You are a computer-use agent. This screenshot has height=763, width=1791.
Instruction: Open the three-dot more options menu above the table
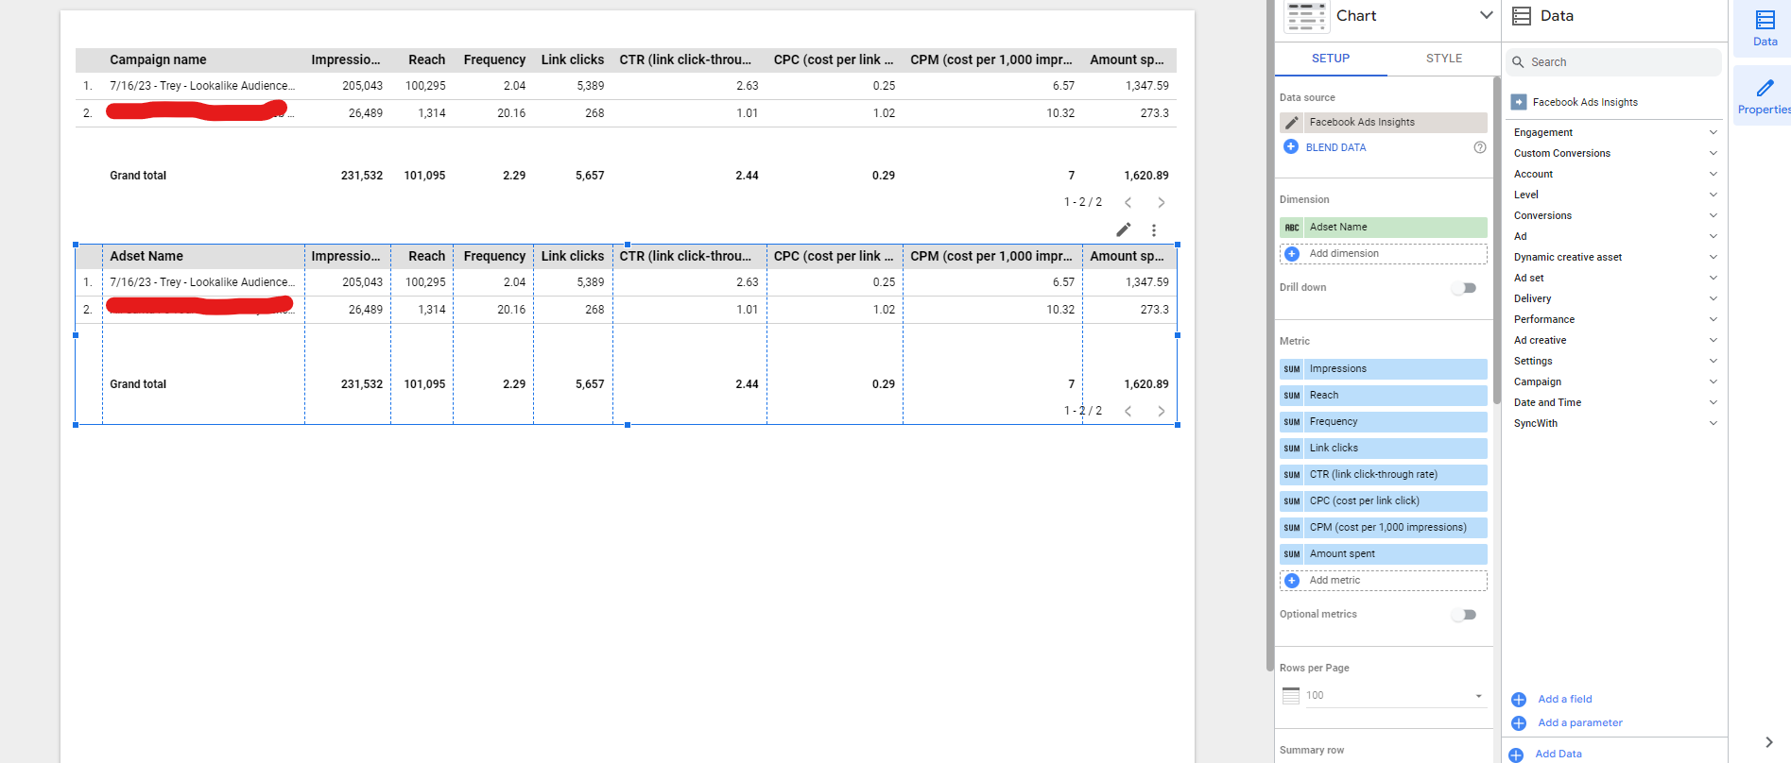[1153, 229]
